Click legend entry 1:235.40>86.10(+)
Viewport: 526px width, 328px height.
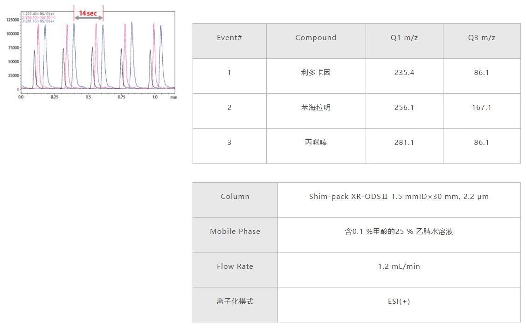pos(38,14)
